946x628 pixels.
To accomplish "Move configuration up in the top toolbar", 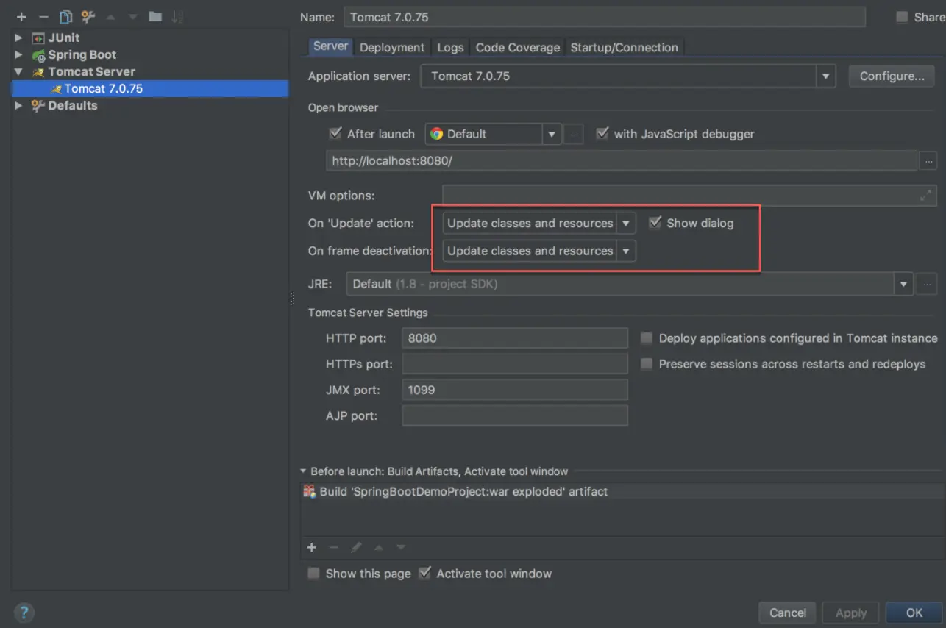I will [x=111, y=17].
